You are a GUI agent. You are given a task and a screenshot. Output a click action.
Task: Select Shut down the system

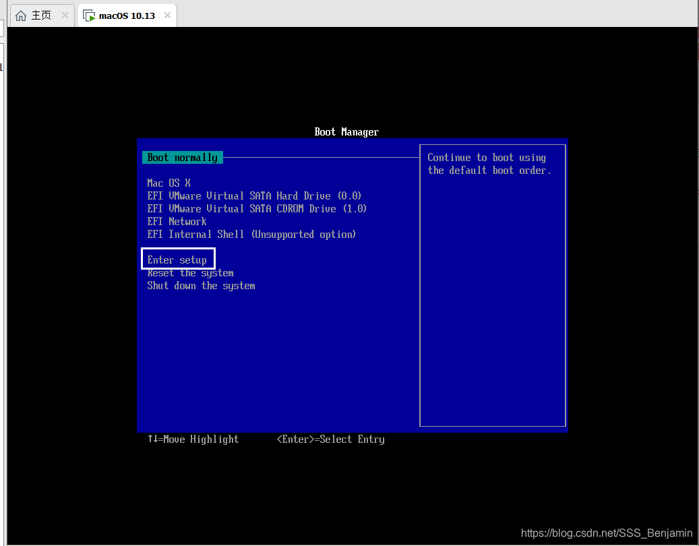coord(201,286)
